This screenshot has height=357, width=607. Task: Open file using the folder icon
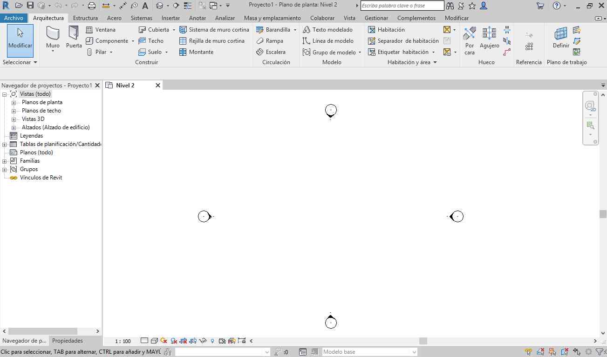(19, 6)
